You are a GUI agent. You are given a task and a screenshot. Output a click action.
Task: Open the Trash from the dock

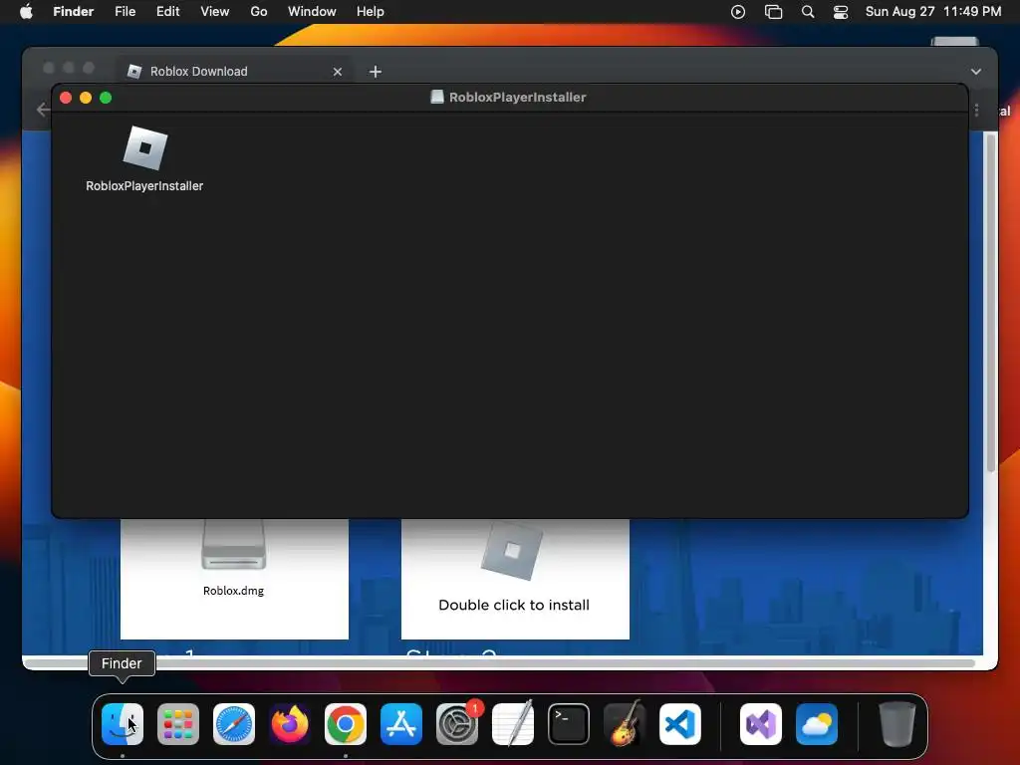(x=897, y=724)
